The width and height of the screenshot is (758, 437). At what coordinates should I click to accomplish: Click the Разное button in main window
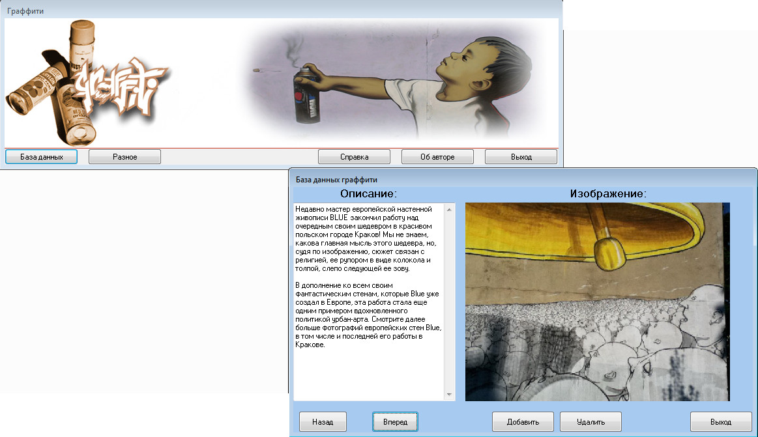point(124,157)
